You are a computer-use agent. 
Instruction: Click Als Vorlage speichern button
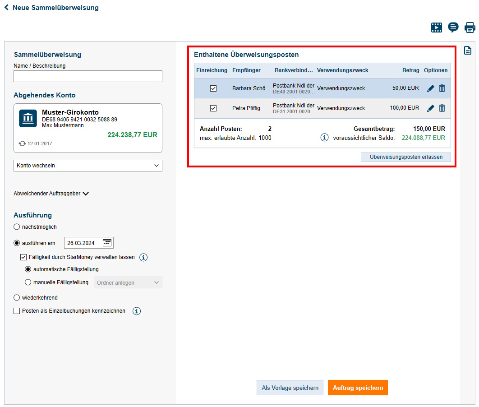point(290,388)
